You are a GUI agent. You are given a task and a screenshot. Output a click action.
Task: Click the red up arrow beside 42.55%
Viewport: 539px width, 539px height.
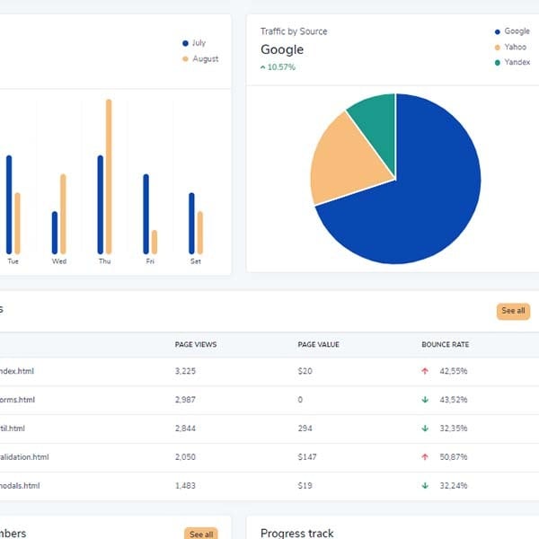click(425, 371)
